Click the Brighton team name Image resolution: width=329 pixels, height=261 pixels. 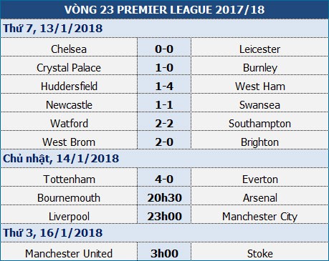[259, 142]
